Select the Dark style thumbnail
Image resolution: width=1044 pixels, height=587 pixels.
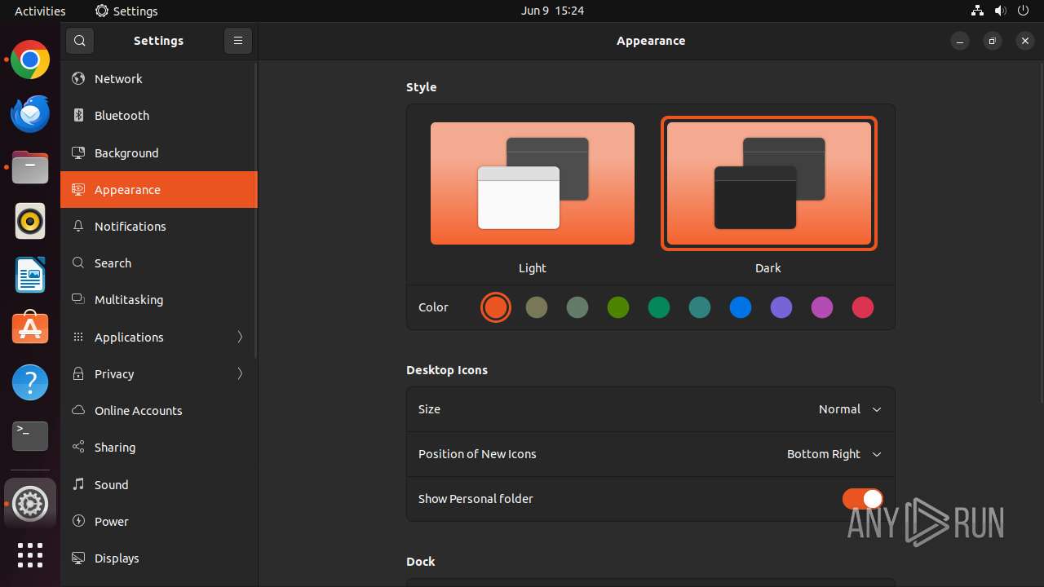coord(769,183)
